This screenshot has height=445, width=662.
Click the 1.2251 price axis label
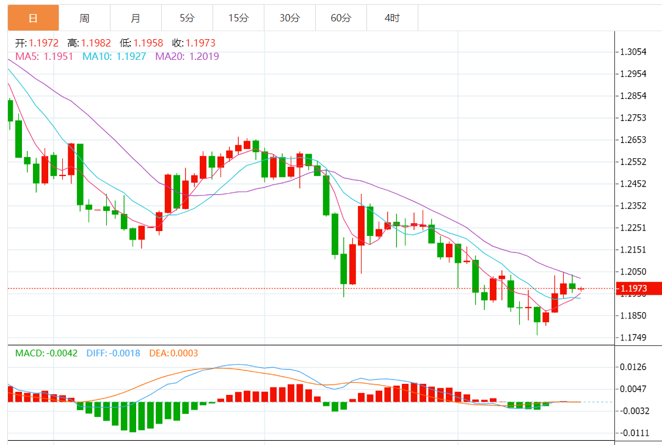tap(633, 228)
